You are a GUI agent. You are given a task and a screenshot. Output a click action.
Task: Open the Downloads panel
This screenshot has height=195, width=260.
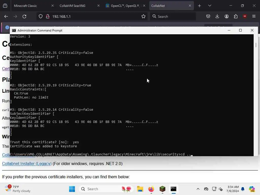click(x=217, y=16)
